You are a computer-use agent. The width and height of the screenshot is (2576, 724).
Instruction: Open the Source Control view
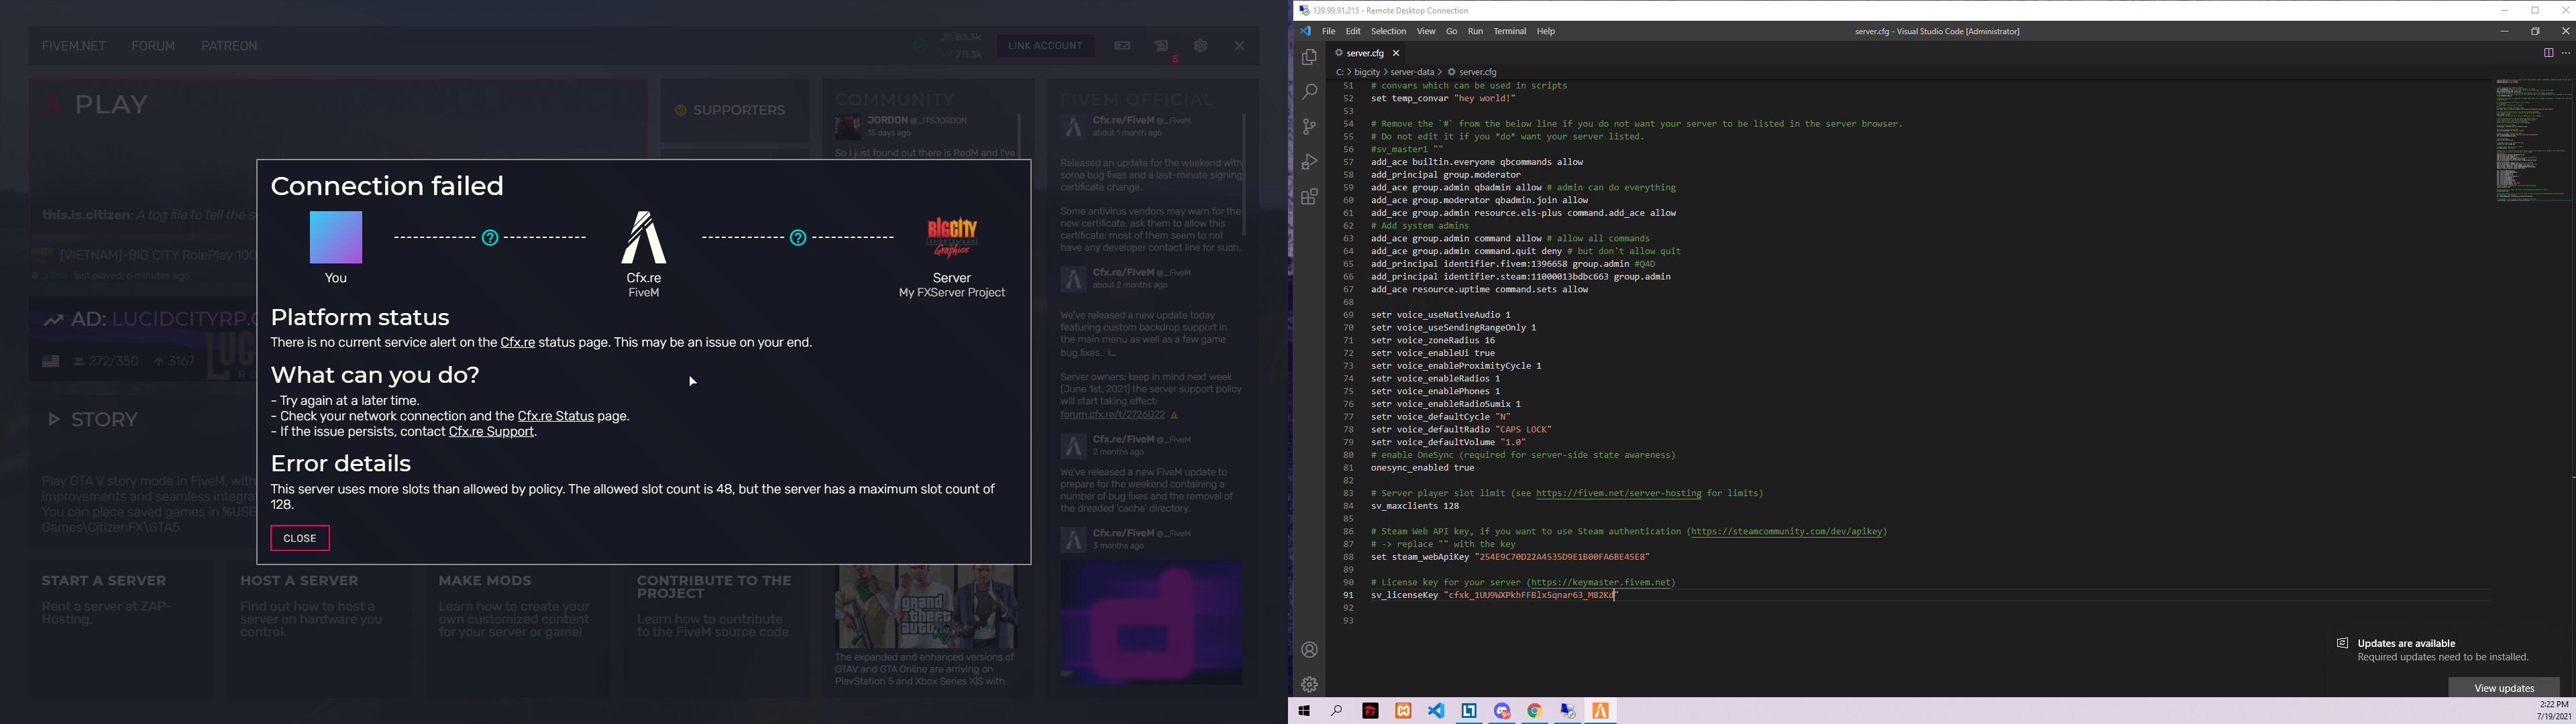[1309, 127]
